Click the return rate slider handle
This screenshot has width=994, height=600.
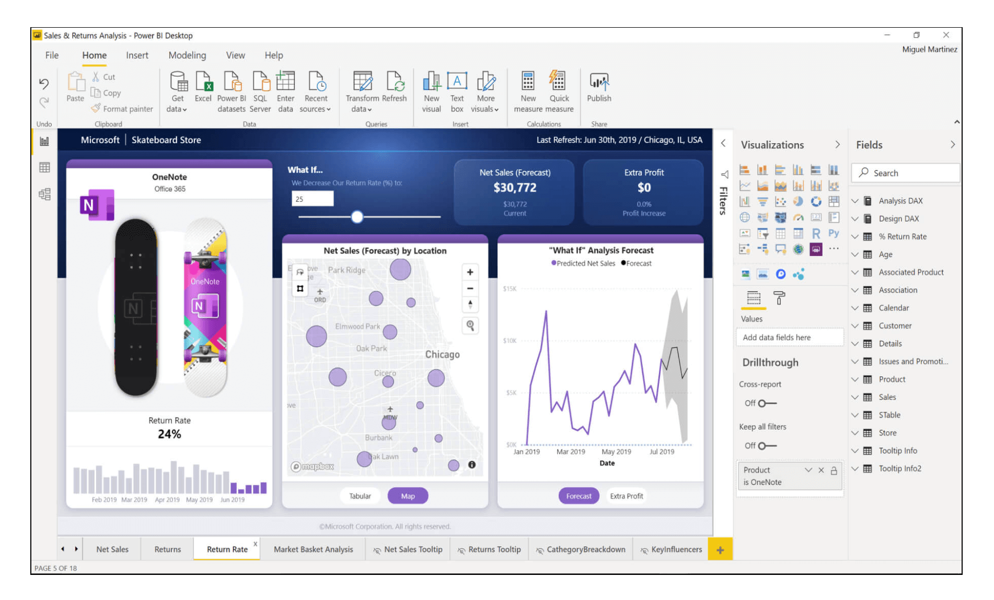357,217
